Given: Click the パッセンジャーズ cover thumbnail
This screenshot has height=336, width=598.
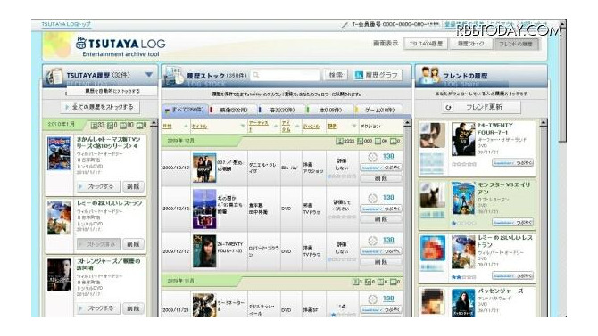Looking at the screenshot, I should [x=463, y=303].
